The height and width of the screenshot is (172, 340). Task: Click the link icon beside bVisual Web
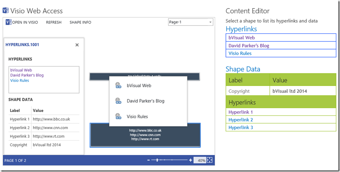(x=118, y=86)
